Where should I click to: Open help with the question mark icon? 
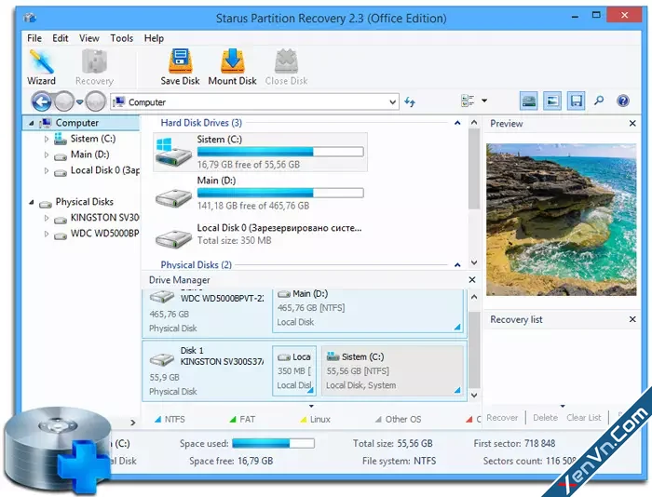coord(623,101)
